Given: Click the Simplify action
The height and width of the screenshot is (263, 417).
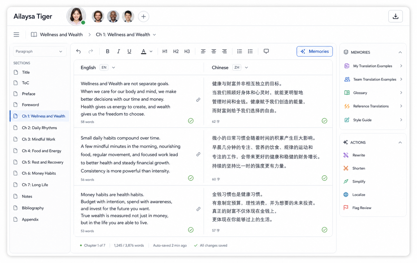Looking at the screenshot, I should (x=354, y=181).
